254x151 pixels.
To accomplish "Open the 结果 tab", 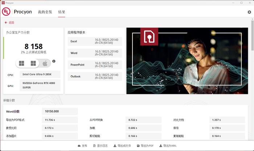I will coord(62,12).
